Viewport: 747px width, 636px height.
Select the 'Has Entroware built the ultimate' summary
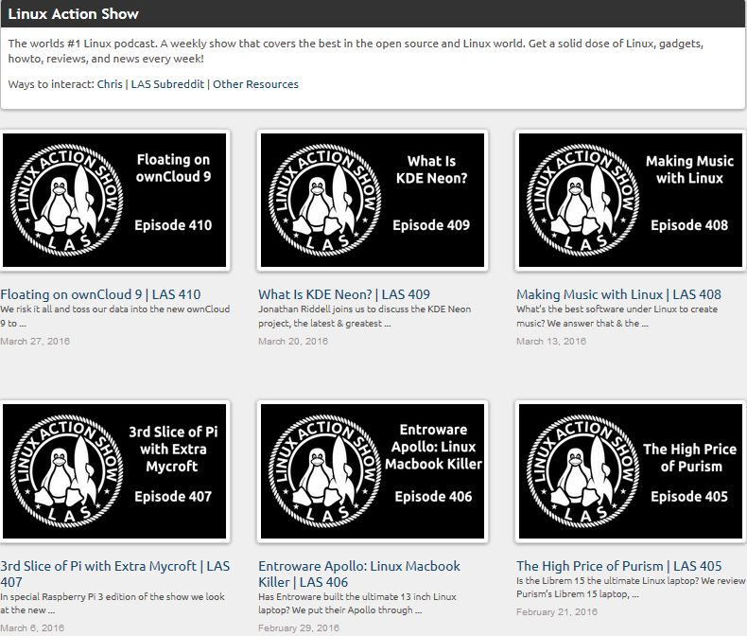357,604
